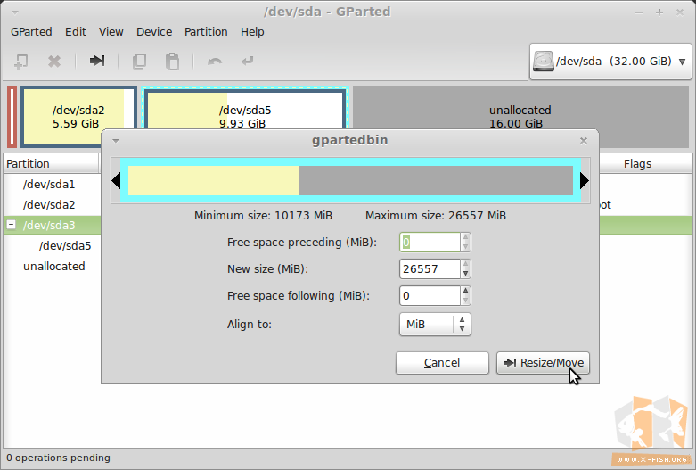Viewport: 696px width, 470px height.
Task: Click the 'Maximum size: 26557 MiB' label
Action: click(x=436, y=216)
